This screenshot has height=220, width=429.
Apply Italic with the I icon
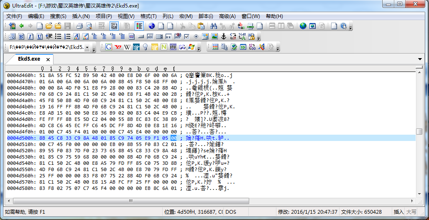pyautogui.click(x=31, y=36)
